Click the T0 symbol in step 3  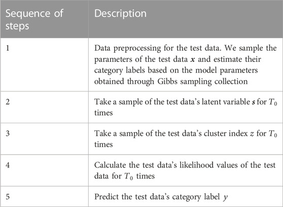[273, 134]
